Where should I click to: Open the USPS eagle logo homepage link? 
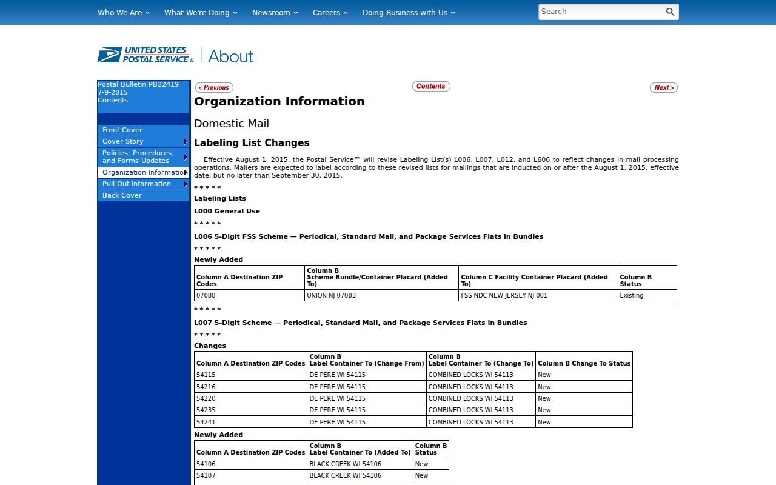point(145,55)
